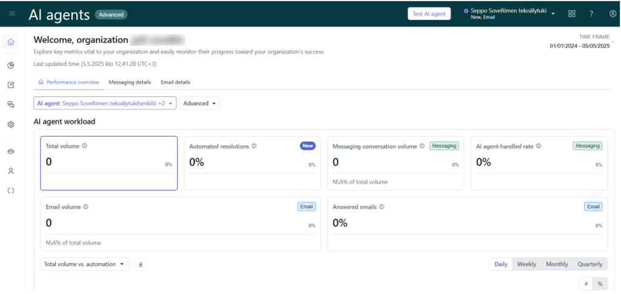This screenshot has width=621, height=294.
Task: Open the hamburger navigation menu
Action: pyautogui.click(x=12, y=14)
